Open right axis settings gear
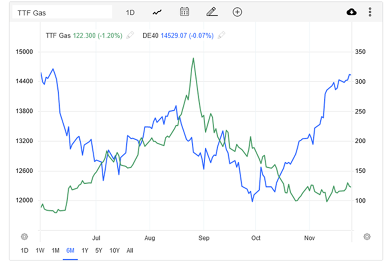This screenshot has height=276, width=388. click(367, 236)
